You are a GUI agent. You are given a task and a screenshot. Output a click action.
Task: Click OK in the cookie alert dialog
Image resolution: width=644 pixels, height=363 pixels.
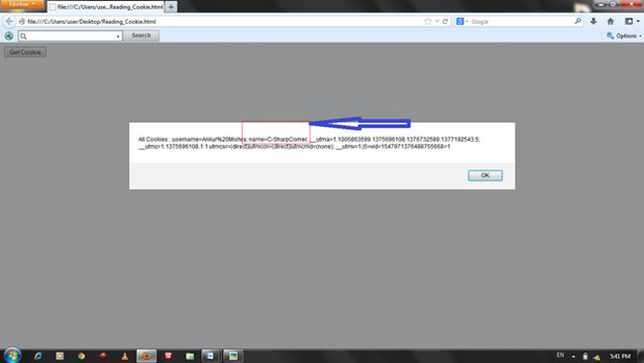pos(485,176)
